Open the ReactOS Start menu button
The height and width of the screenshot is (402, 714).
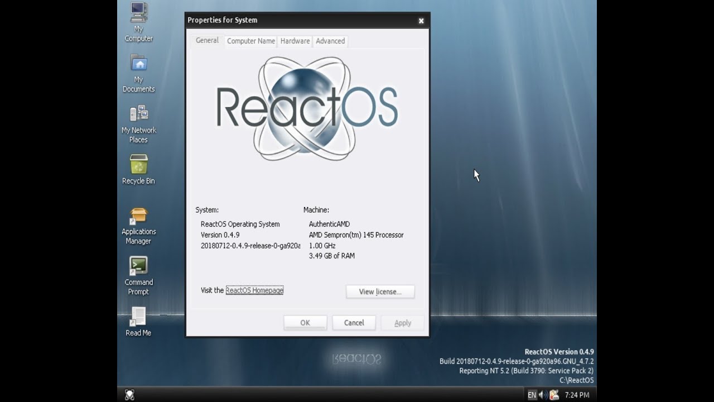pos(129,395)
